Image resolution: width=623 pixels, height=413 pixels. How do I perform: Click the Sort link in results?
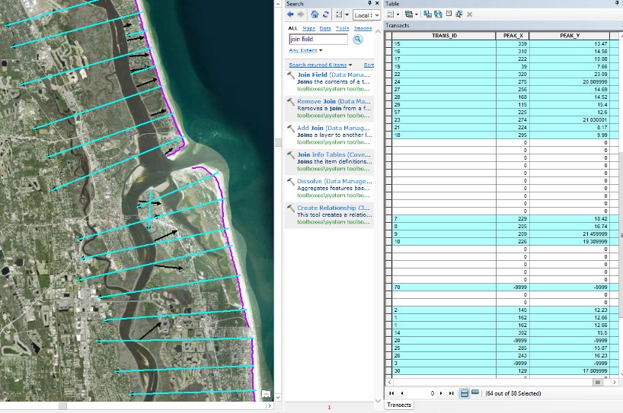pyautogui.click(x=369, y=65)
